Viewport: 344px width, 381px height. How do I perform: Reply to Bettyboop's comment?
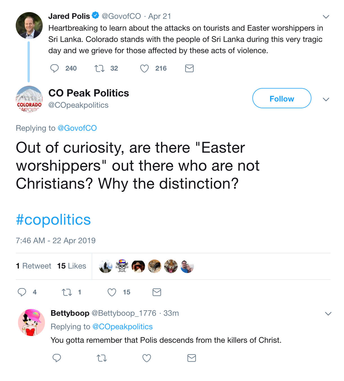57,358
